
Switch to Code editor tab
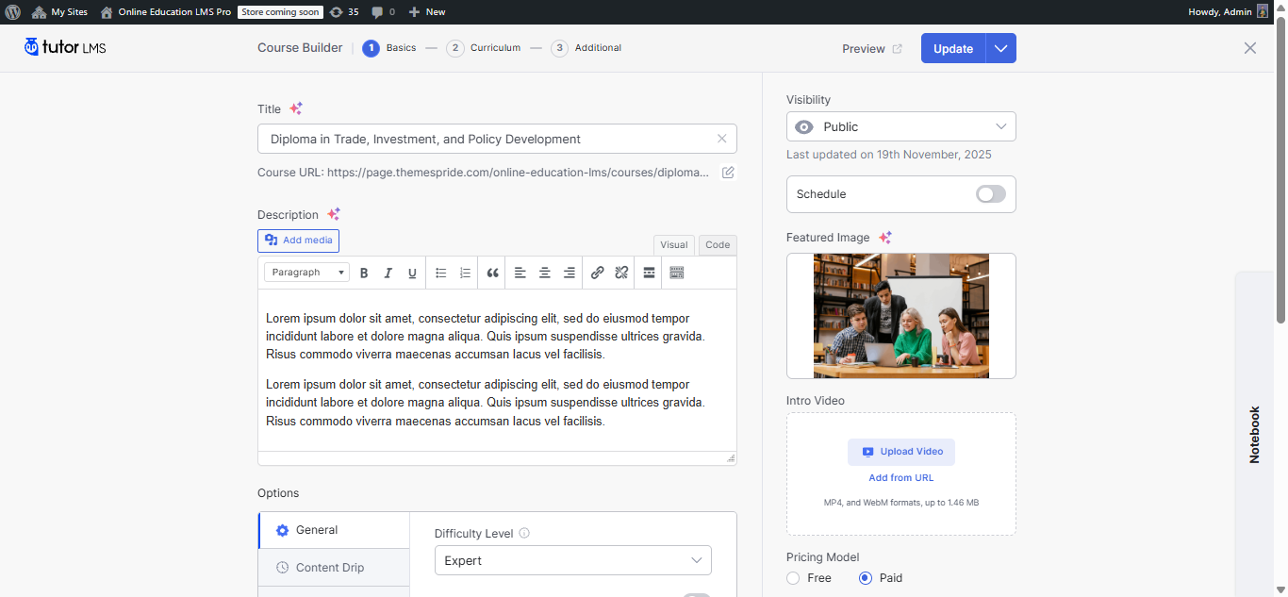(718, 245)
